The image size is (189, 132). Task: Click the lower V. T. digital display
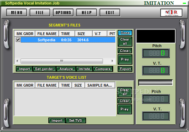click(x=156, y=116)
